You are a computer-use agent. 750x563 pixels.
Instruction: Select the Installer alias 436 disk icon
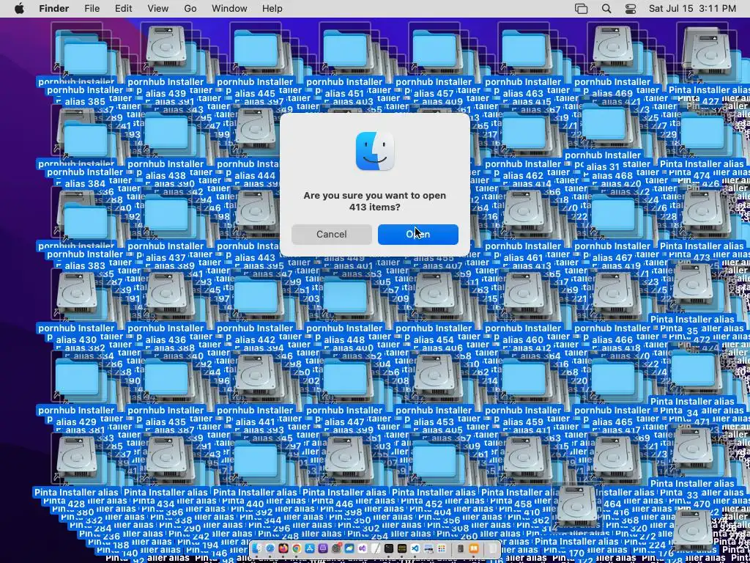(x=166, y=293)
